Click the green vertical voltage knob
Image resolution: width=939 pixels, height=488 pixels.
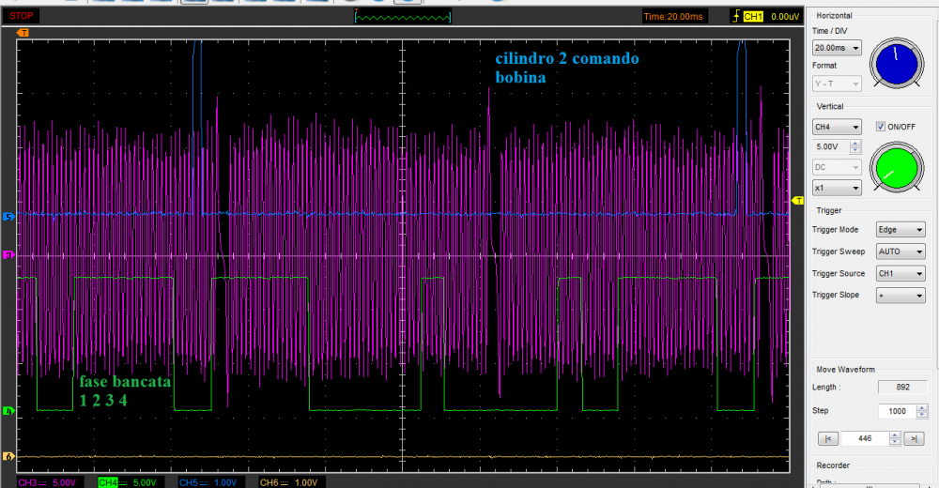[x=896, y=168]
